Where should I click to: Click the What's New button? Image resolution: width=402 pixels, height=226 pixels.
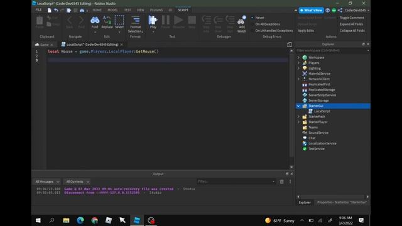coord(312,10)
